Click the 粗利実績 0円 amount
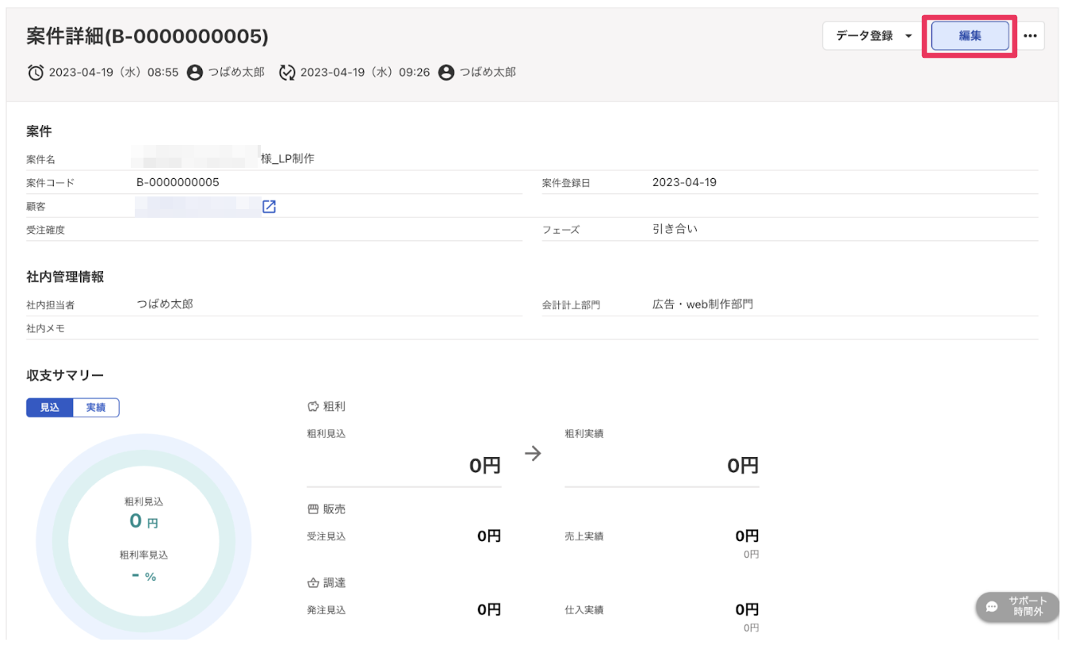 743,465
